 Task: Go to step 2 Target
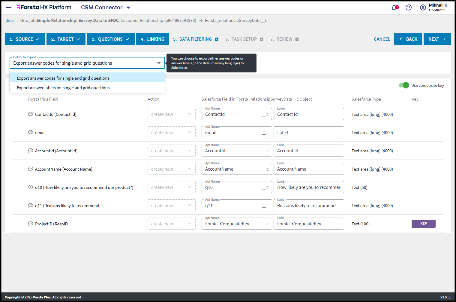(x=66, y=39)
